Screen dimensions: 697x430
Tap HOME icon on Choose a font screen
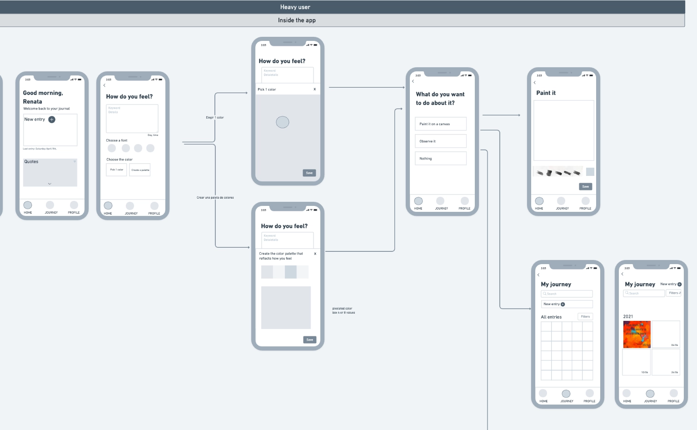pyautogui.click(x=108, y=206)
